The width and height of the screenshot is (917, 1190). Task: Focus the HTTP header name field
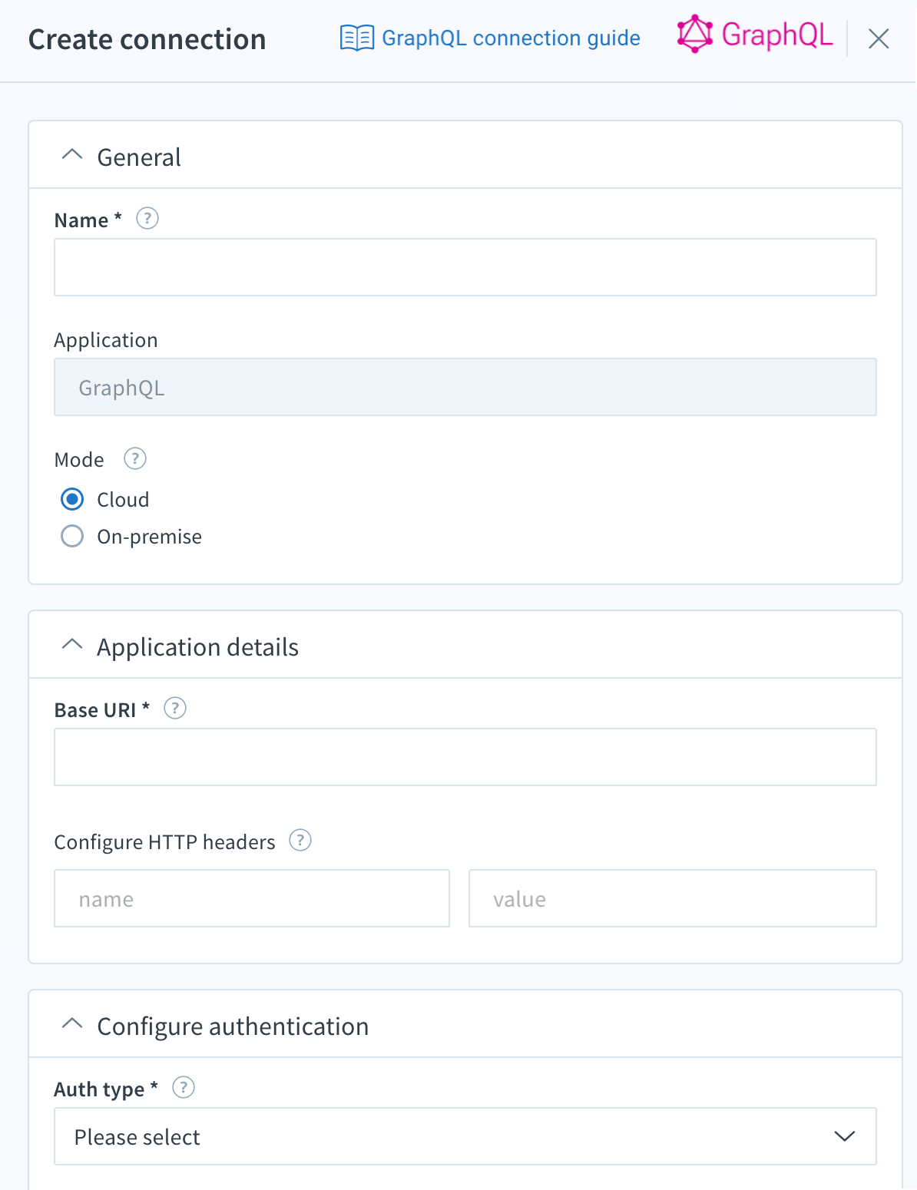(252, 898)
